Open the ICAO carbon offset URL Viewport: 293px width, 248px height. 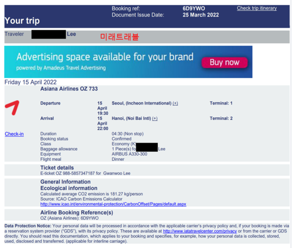tap(113, 204)
